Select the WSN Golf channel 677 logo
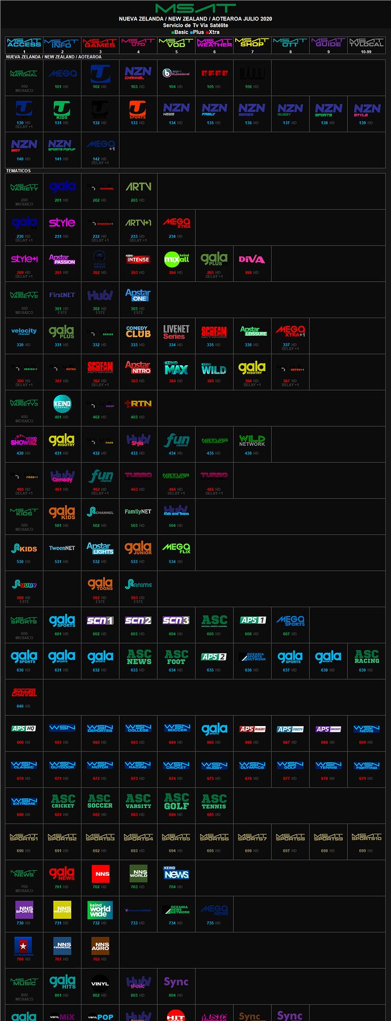The height and width of the screenshot is (1021, 391). pos(290,765)
